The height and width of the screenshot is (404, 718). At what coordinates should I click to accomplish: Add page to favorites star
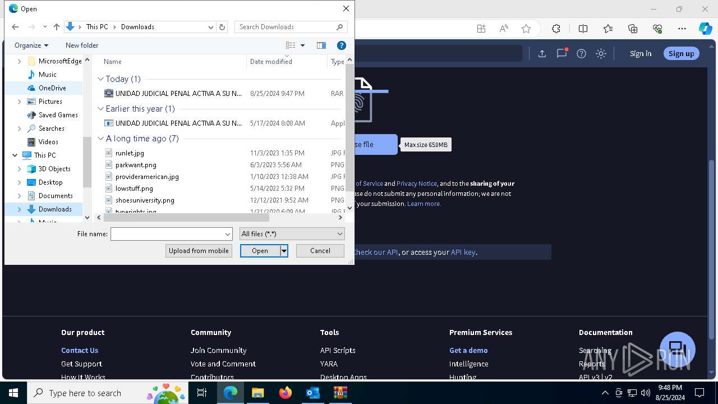[x=526, y=29]
